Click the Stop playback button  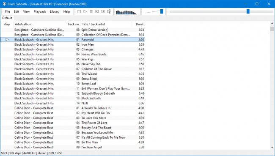tap(79, 11)
